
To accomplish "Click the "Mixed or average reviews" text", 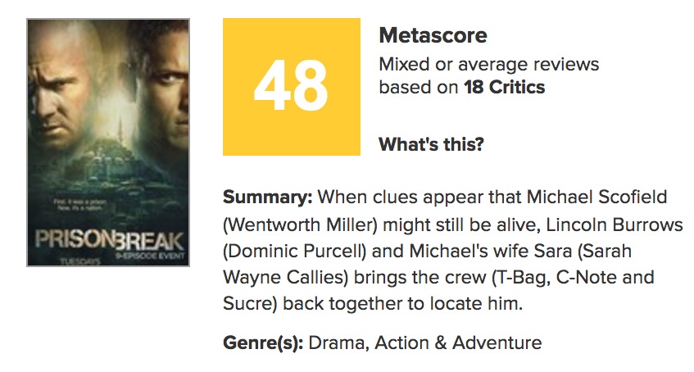I will 488,64.
